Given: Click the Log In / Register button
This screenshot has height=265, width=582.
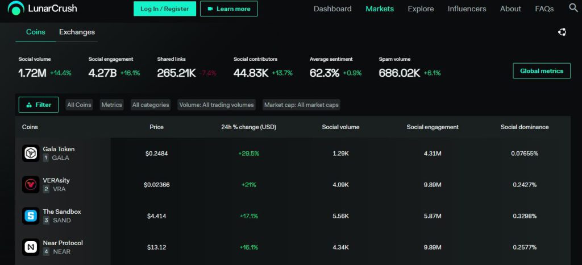Looking at the screenshot, I should coord(164,9).
